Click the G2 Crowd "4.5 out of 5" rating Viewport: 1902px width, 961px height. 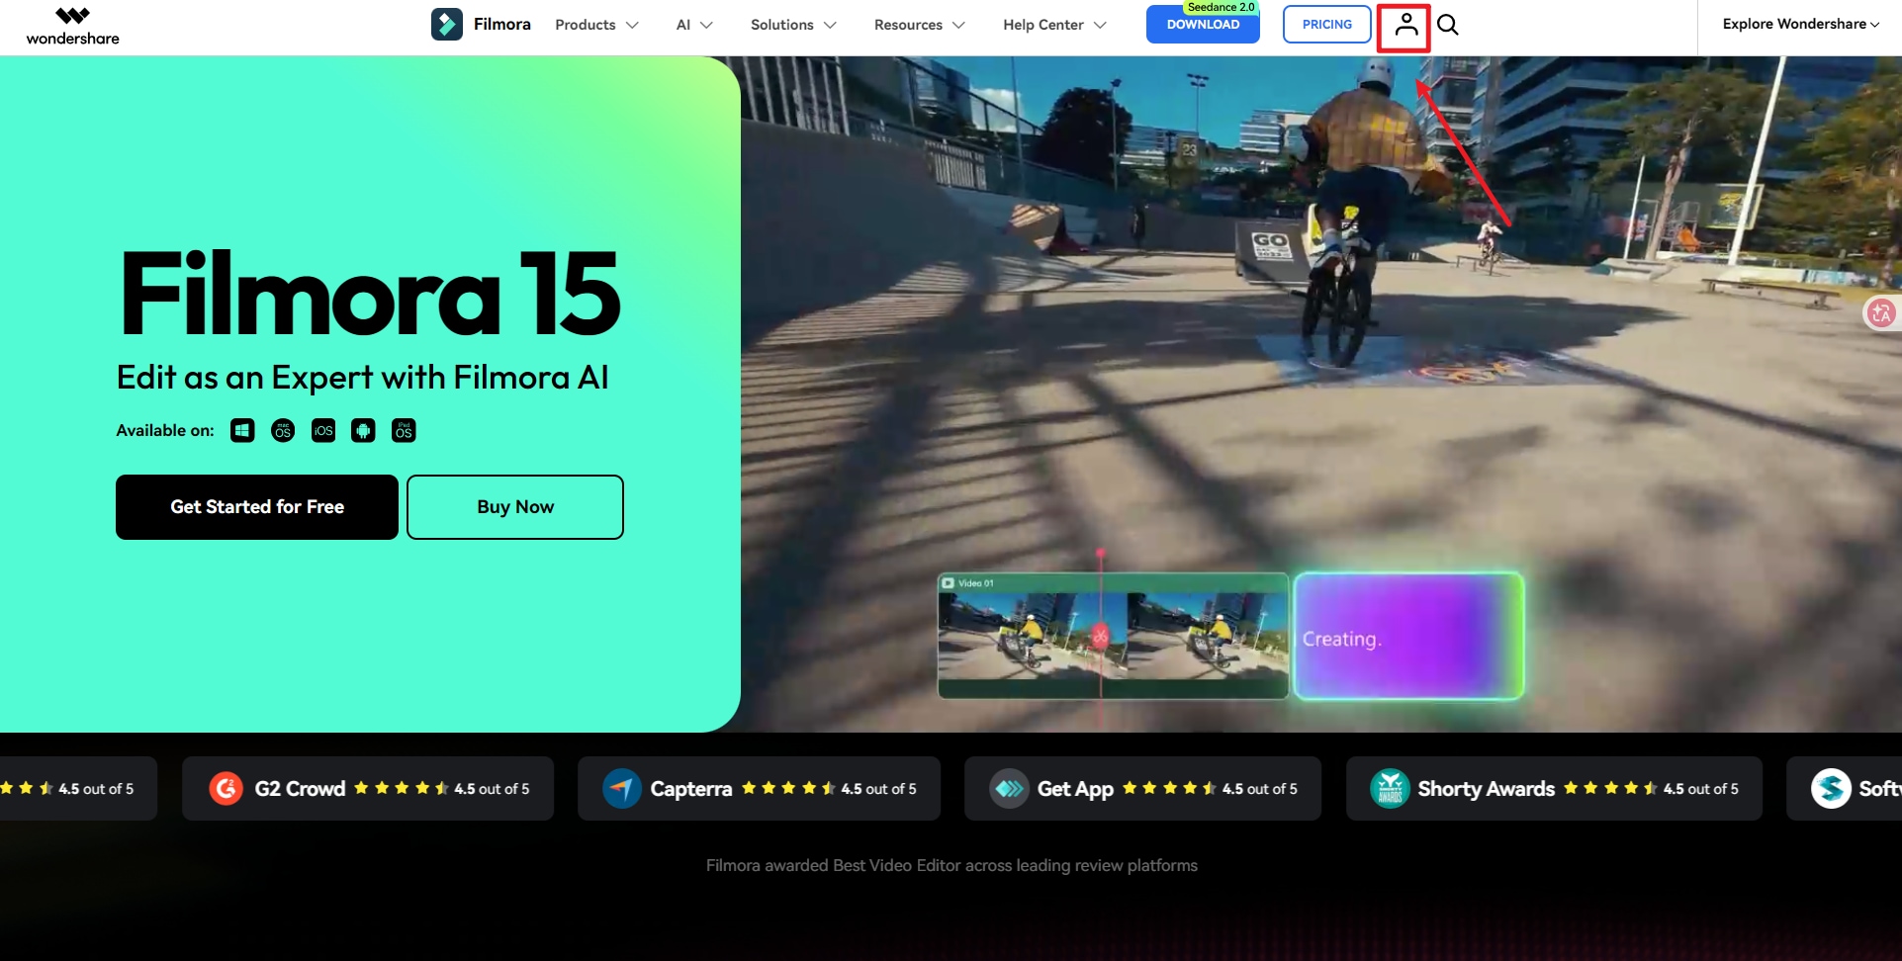coord(492,789)
